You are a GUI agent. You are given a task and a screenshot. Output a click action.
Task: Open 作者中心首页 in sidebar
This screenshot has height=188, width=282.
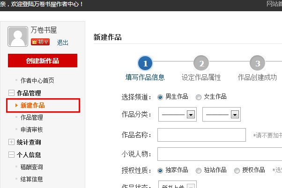[37, 80]
